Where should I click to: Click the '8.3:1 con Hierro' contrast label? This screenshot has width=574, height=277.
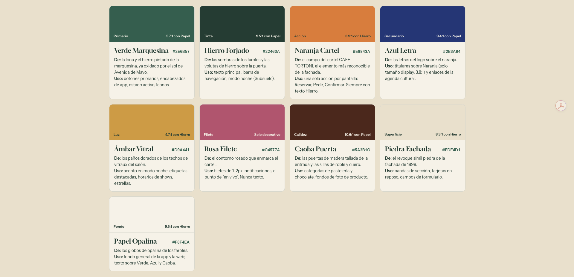click(448, 134)
